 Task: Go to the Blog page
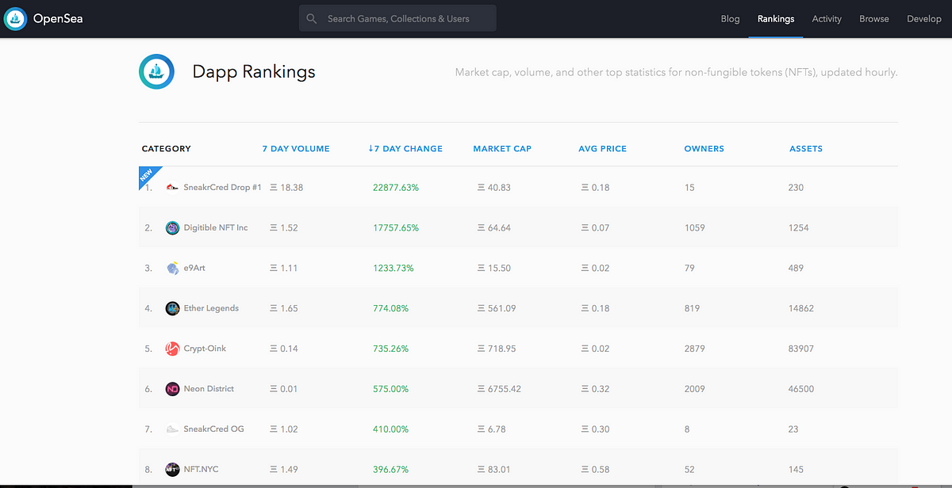[x=730, y=19]
